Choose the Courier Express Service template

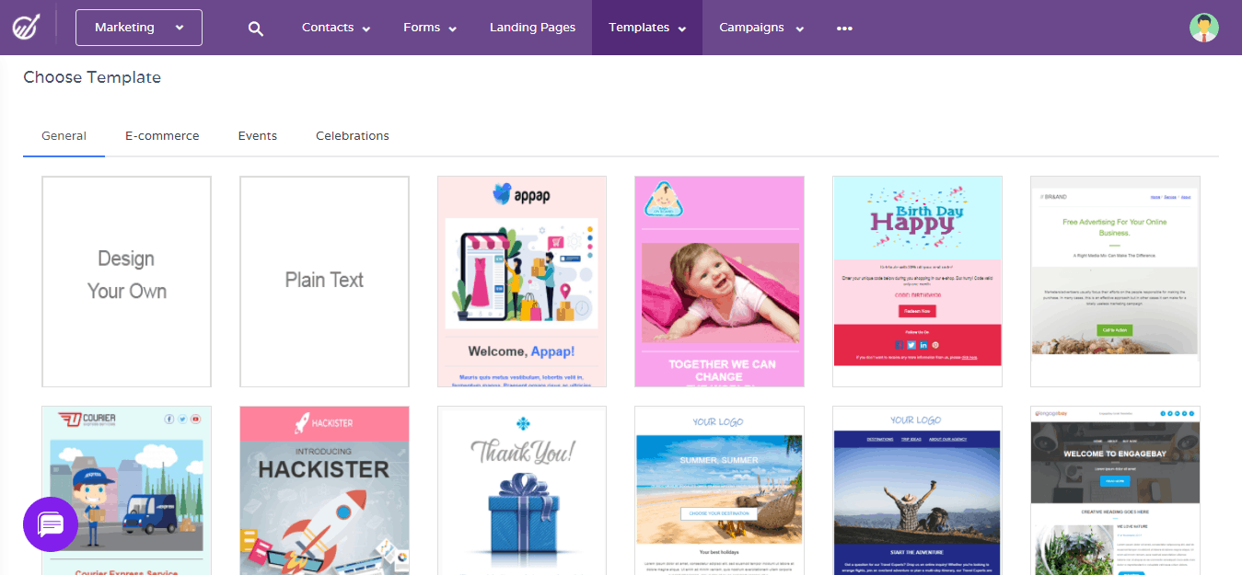126,490
